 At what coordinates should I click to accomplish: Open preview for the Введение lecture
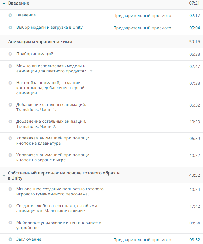point(142,16)
